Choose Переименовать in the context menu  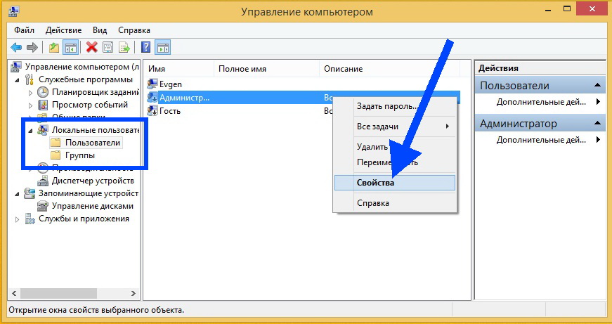click(395, 162)
